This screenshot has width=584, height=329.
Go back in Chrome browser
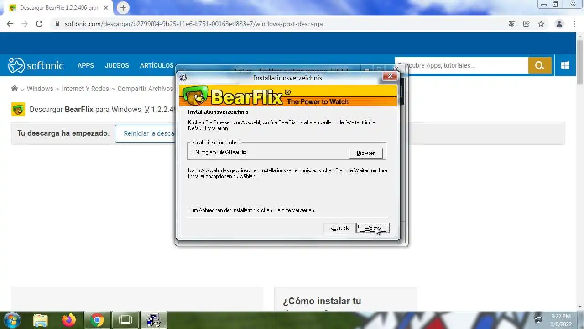click(x=10, y=24)
